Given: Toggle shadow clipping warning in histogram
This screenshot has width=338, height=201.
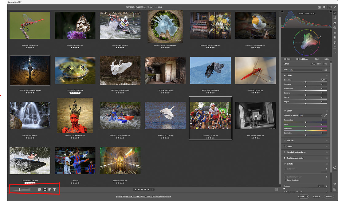Looking at the screenshot, I should click(x=282, y=11).
